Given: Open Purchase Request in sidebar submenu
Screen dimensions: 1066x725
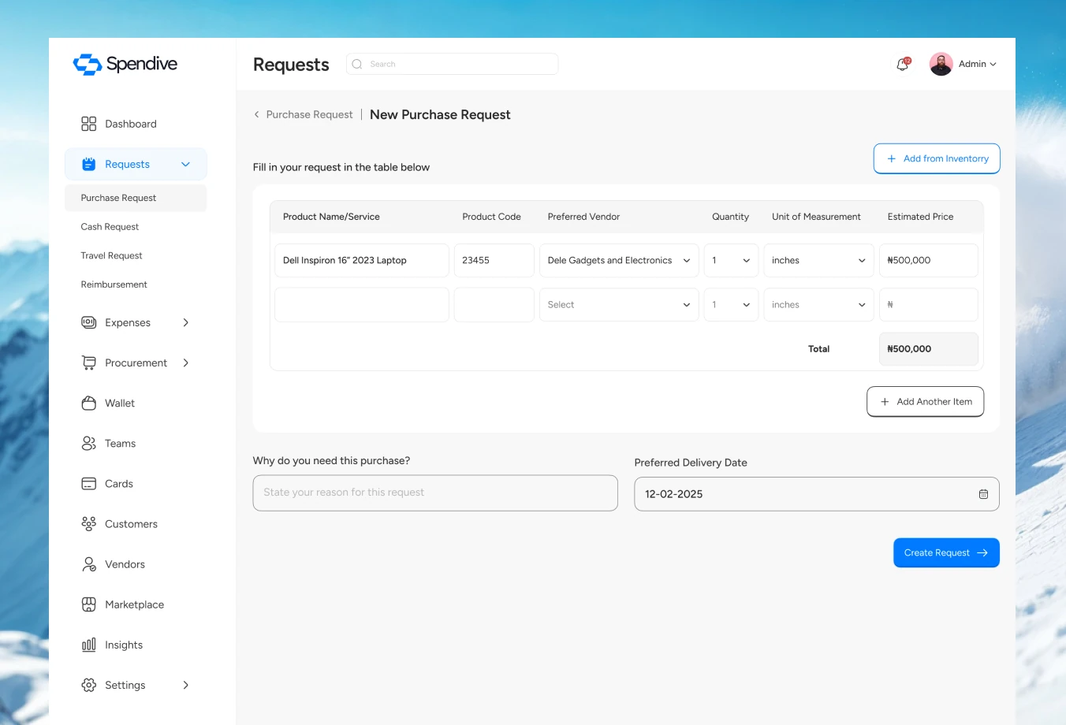Looking at the screenshot, I should pos(136,198).
